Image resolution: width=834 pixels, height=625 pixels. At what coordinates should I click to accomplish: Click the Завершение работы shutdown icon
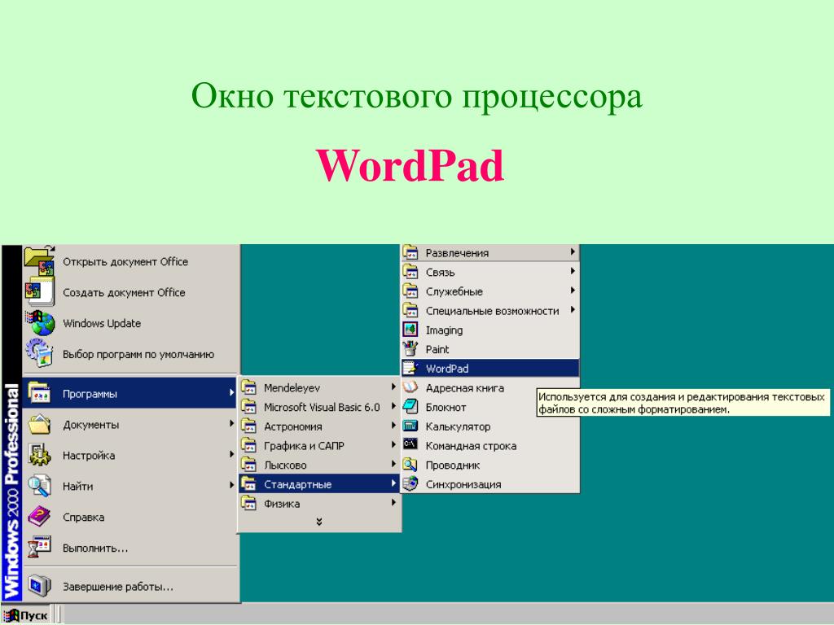[x=39, y=586]
